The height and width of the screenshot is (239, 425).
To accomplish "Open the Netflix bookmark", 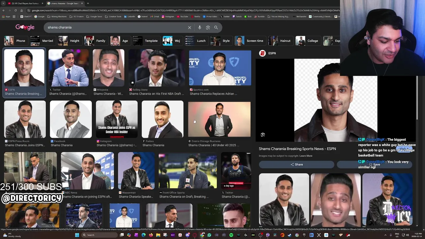I will pyautogui.click(x=196, y=16).
